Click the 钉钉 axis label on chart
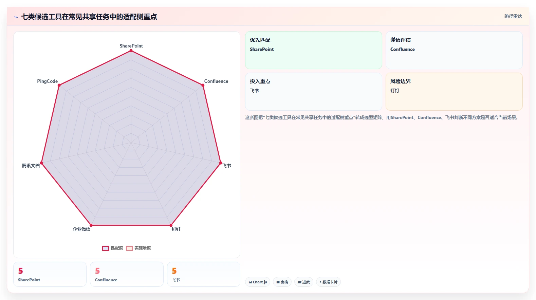 click(x=176, y=229)
